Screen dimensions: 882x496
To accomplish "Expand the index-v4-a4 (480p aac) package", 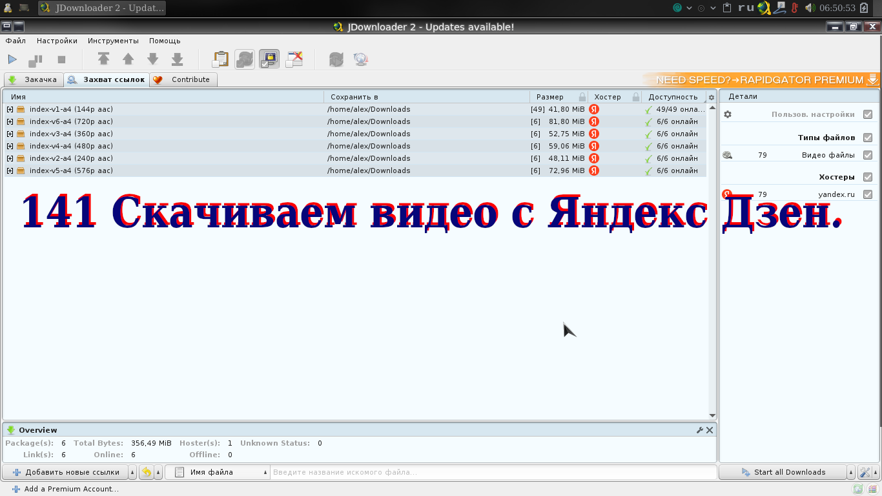I will point(10,146).
